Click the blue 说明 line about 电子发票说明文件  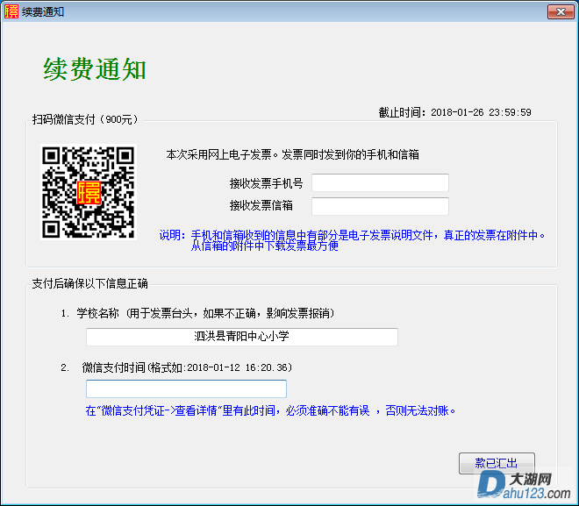(x=353, y=235)
